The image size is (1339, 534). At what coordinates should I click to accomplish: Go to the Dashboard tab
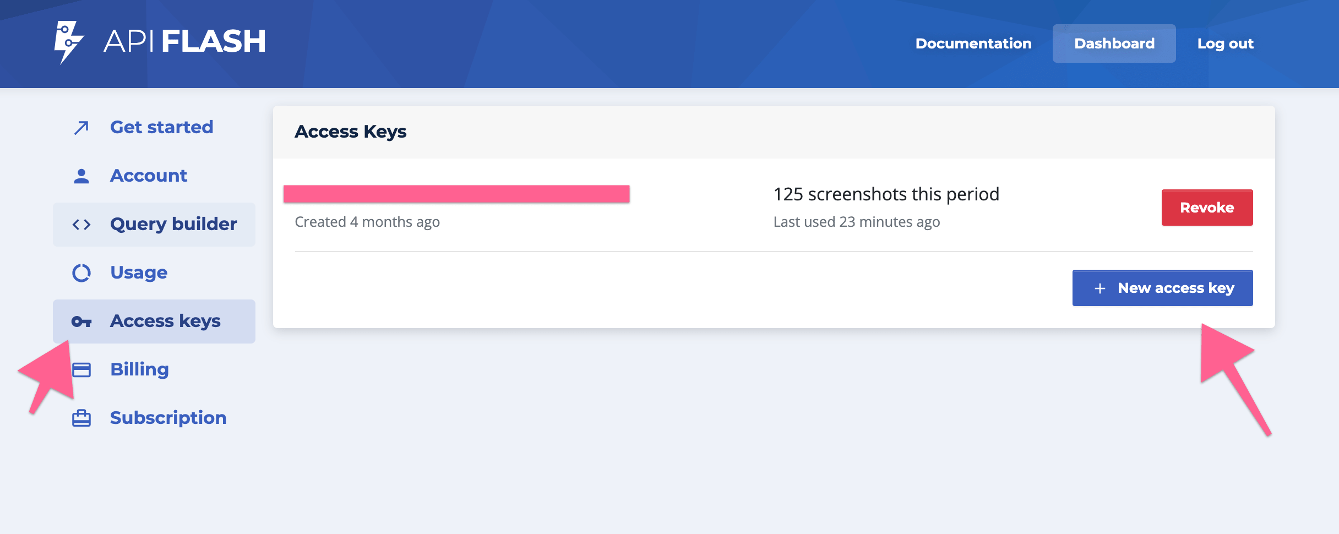[1114, 43]
